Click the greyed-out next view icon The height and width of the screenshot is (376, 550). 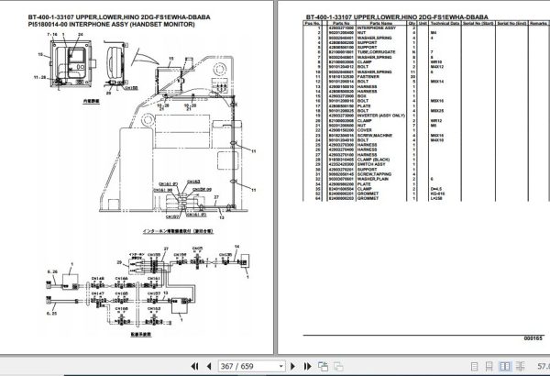point(338,366)
